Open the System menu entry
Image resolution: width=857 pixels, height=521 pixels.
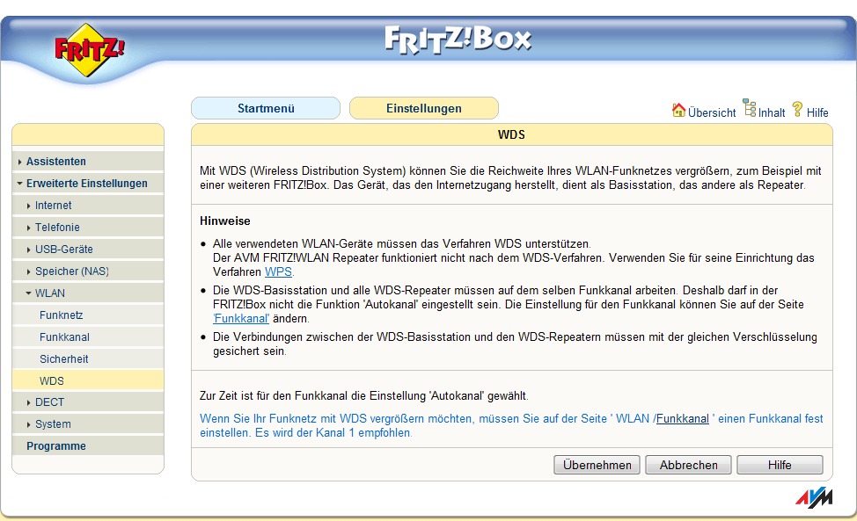click(53, 423)
